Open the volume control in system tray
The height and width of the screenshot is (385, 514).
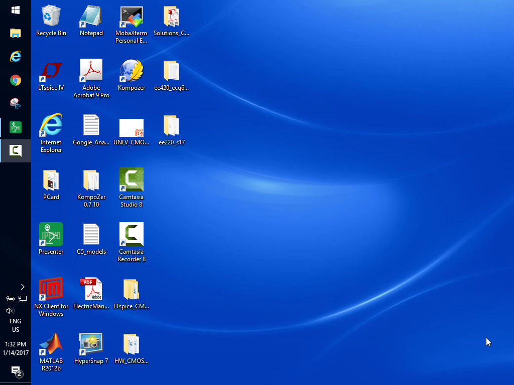[10, 311]
